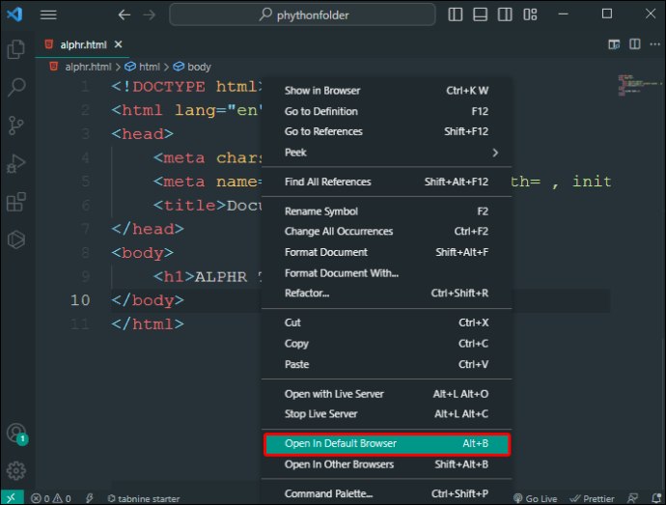Click the feedback icon in status bar

pos(633,498)
